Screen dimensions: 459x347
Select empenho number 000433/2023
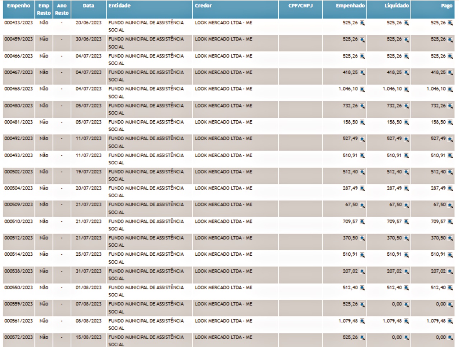19,23
